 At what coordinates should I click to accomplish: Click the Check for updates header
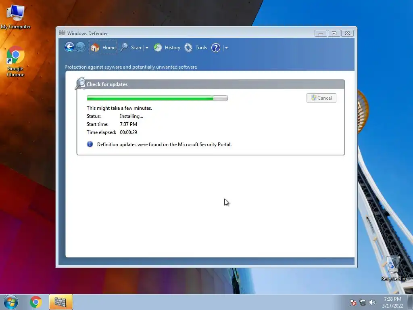pyautogui.click(x=107, y=84)
